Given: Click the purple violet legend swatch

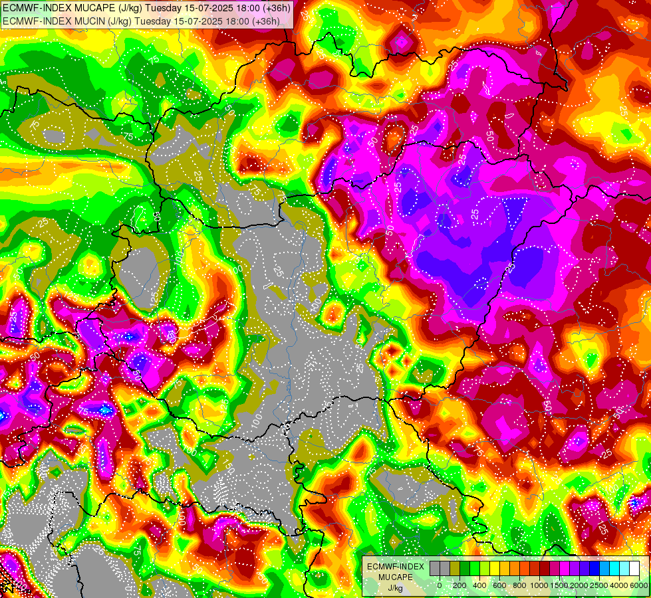Looking at the screenshot, I should (x=575, y=568).
